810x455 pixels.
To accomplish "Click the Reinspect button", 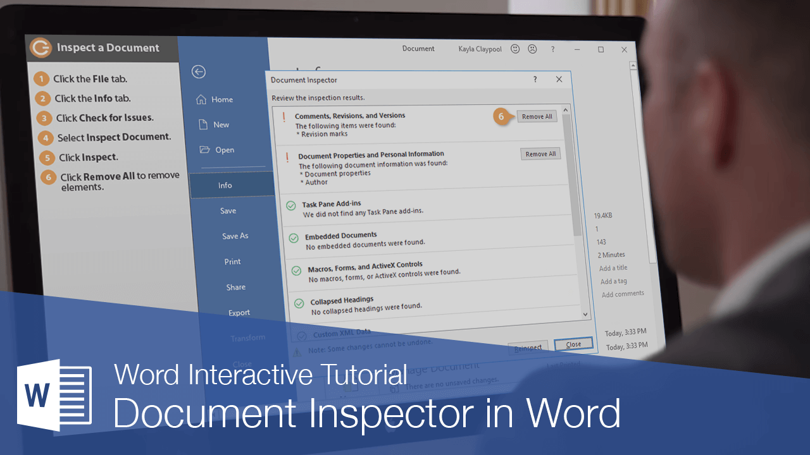I will 528,347.
